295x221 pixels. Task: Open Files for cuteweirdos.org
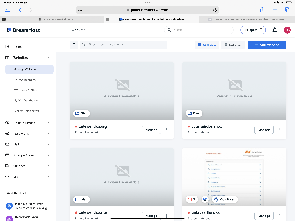pyautogui.click(x=81, y=113)
